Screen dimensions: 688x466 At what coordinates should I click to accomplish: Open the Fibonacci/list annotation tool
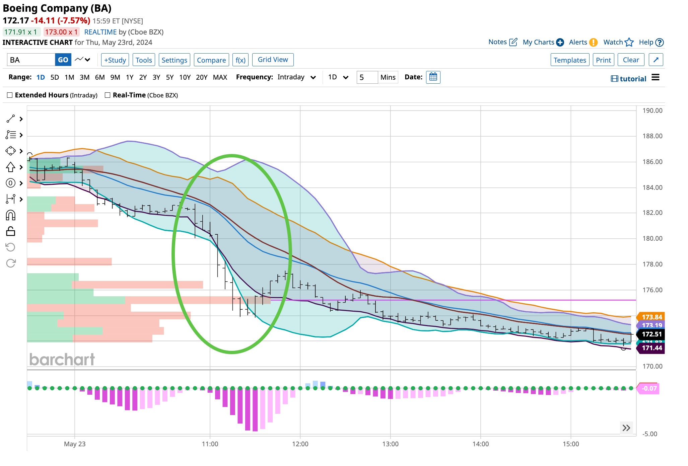point(10,135)
